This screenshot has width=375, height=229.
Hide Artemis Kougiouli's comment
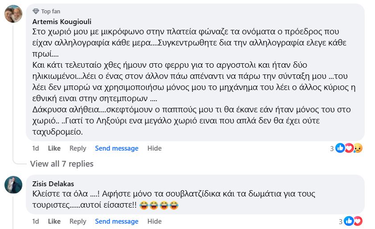click(x=154, y=148)
